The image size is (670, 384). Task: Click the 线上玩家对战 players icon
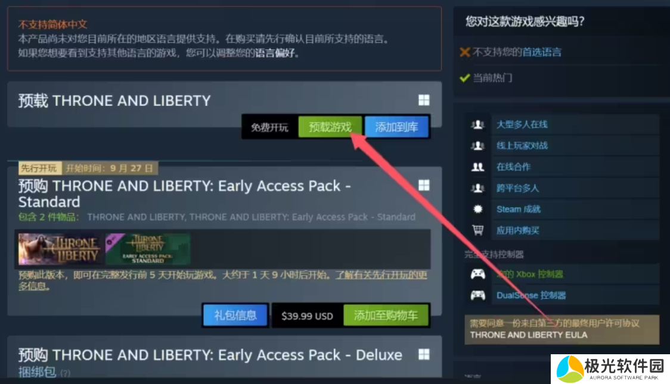point(477,146)
